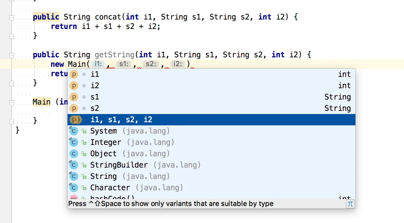Click the double-parameter icon of the highlighted suggestion
404x223 pixels.
tap(75, 120)
